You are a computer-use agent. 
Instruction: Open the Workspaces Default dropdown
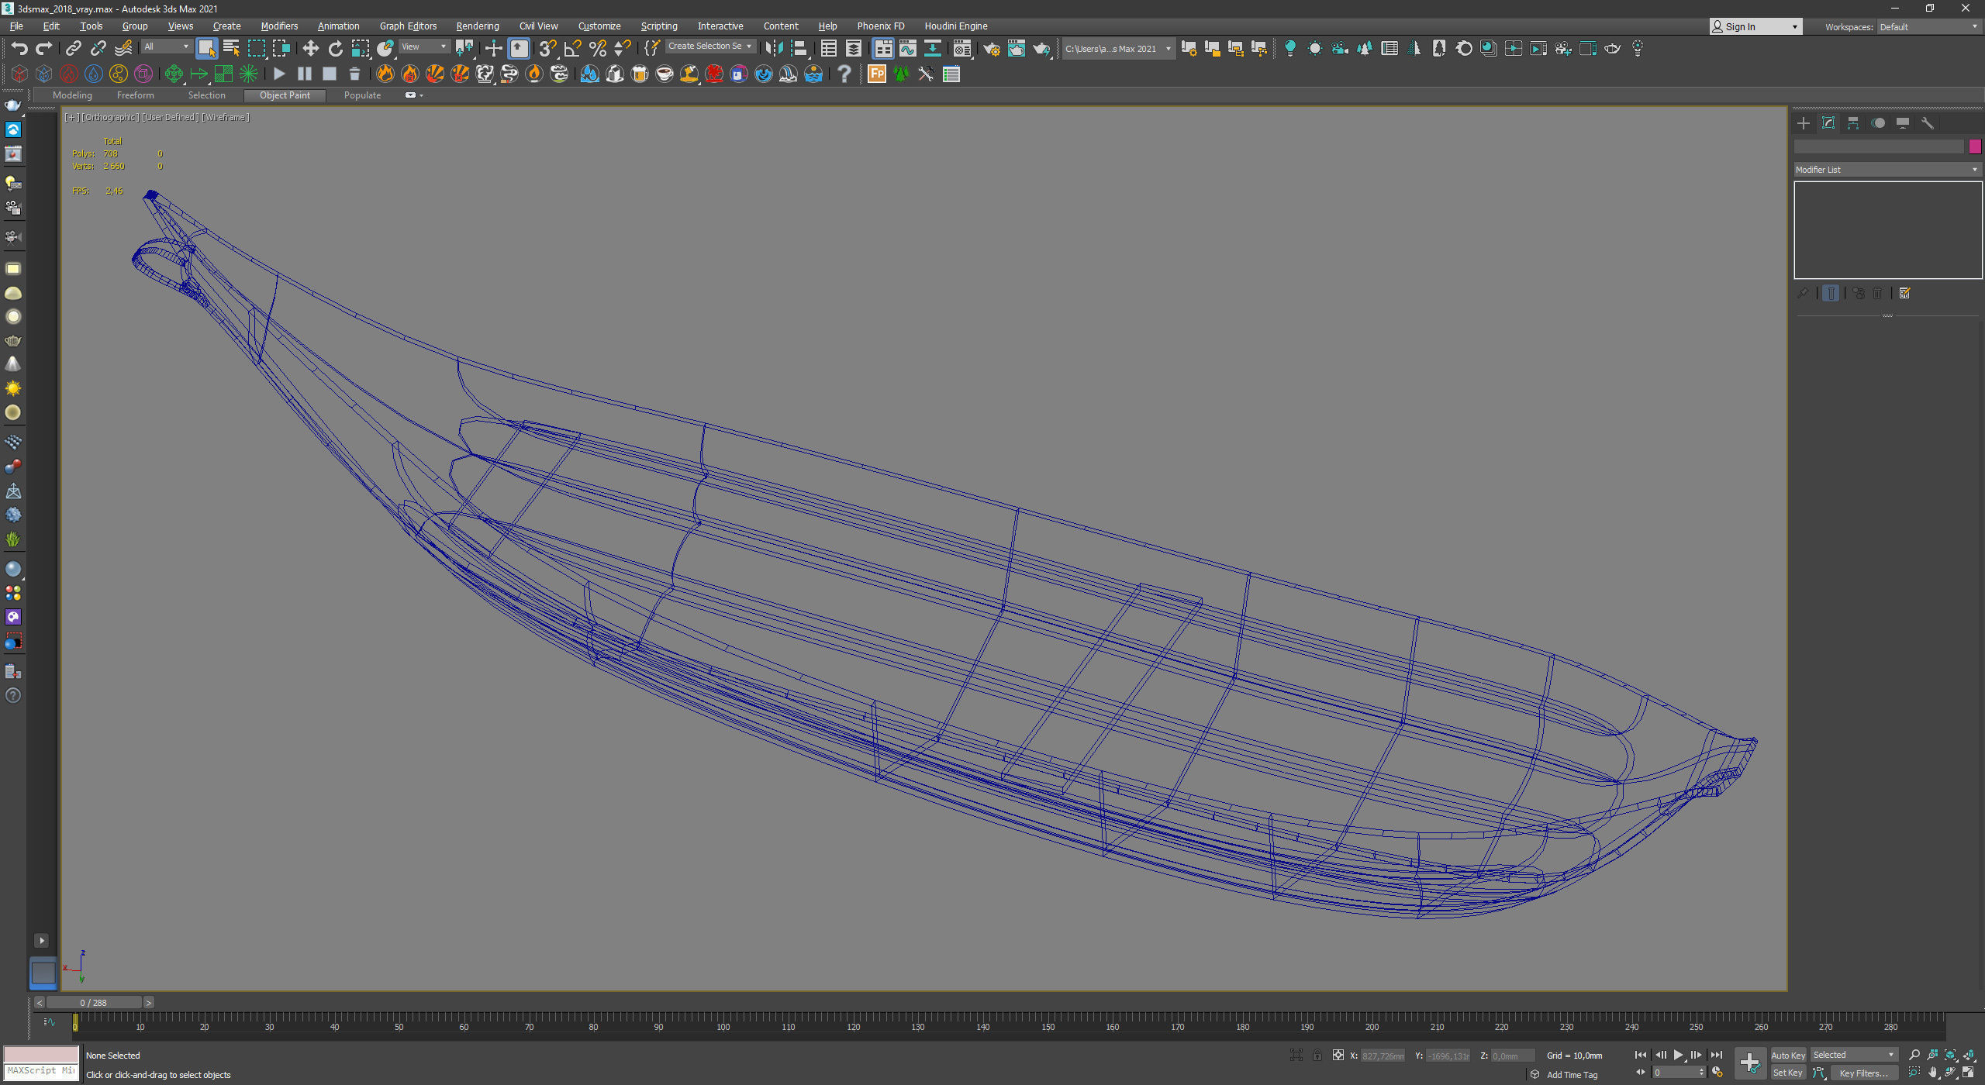[1928, 27]
